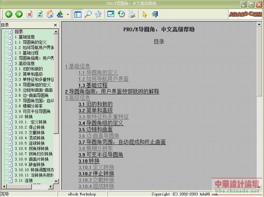The width and height of the screenshot is (264, 197).
Task: Select tree item 3.10.8 曲面片转换
Action: point(32,159)
